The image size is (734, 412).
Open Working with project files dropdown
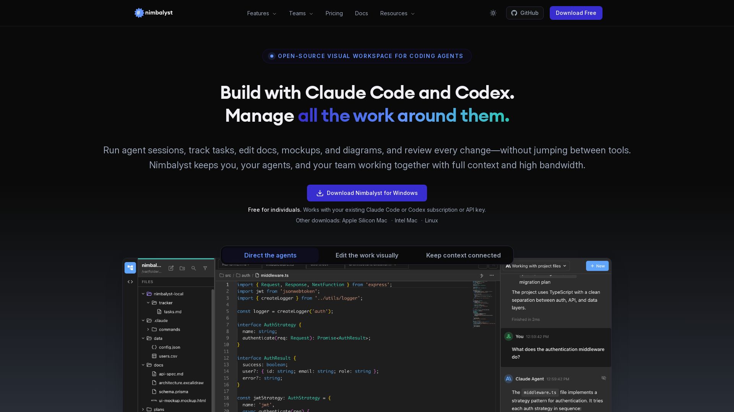(x=537, y=266)
